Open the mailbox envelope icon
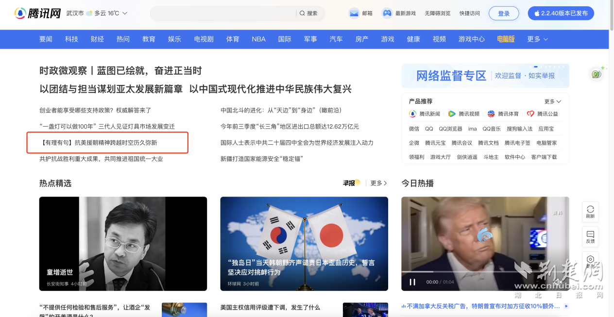This screenshot has width=614, height=317. [x=354, y=13]
